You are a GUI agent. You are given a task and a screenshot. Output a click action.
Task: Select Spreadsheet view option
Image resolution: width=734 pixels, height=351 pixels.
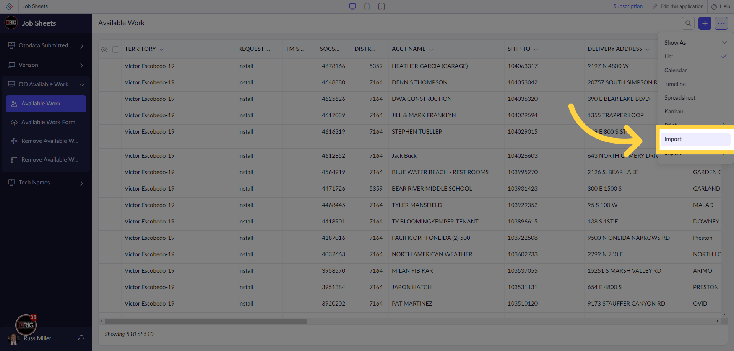[695, 98]
